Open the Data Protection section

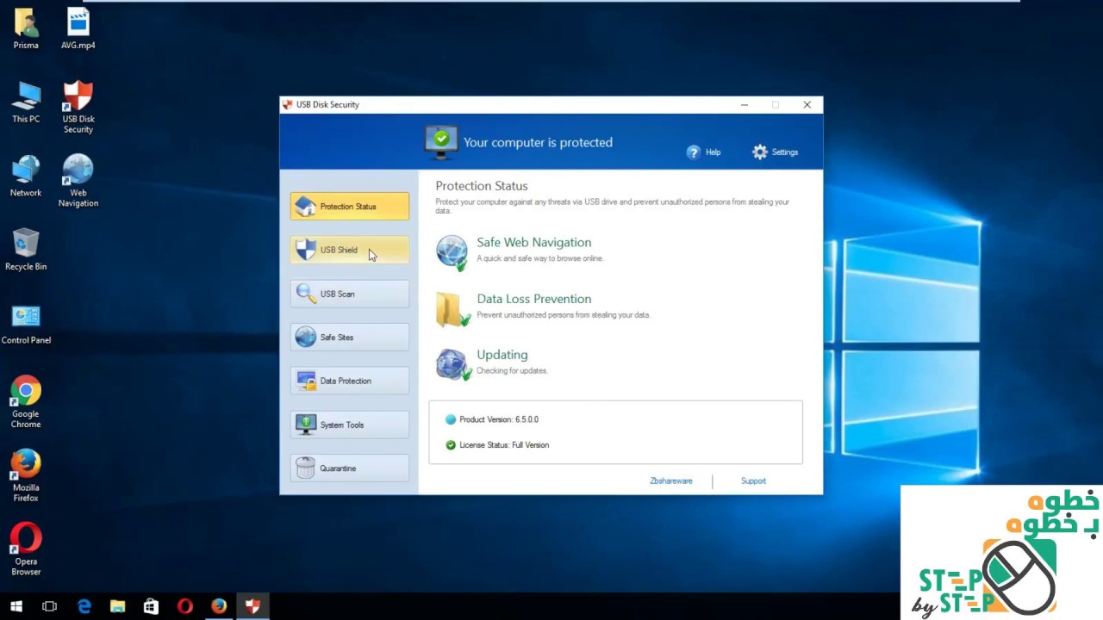(350, 381)
